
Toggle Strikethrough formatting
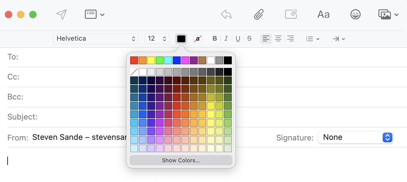coord(249,39)
